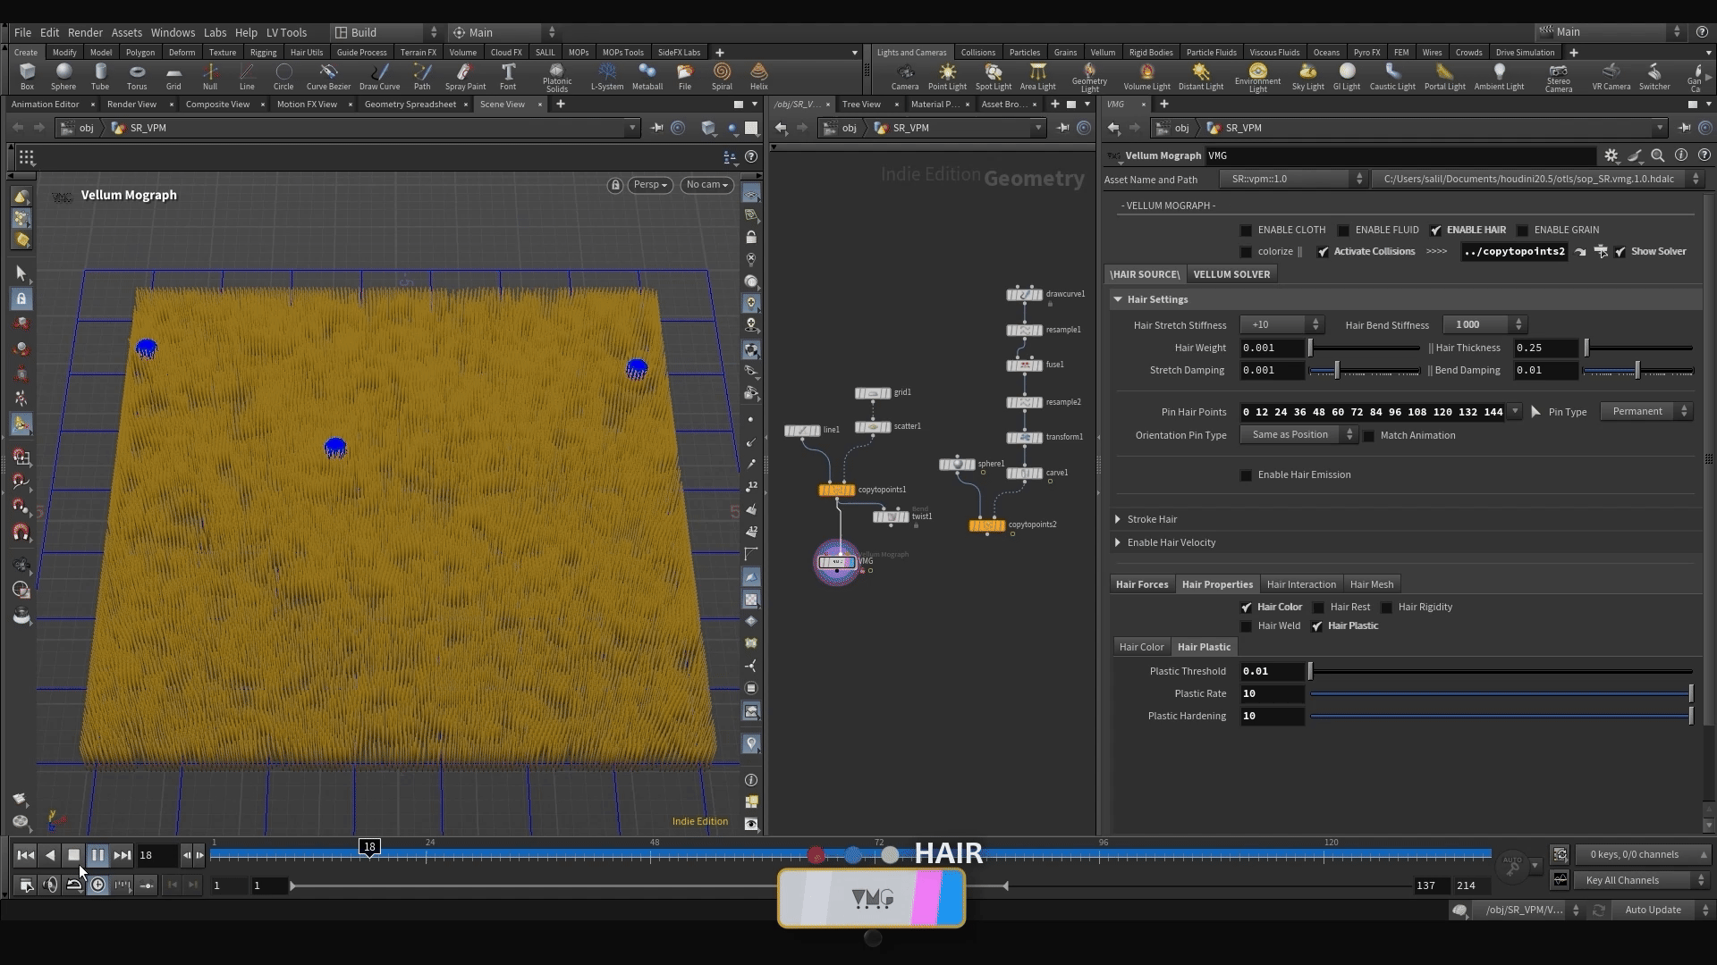1717x965 pixels.
Task: Open the Persp viewport menu
Action: click(x=649, y=185)
